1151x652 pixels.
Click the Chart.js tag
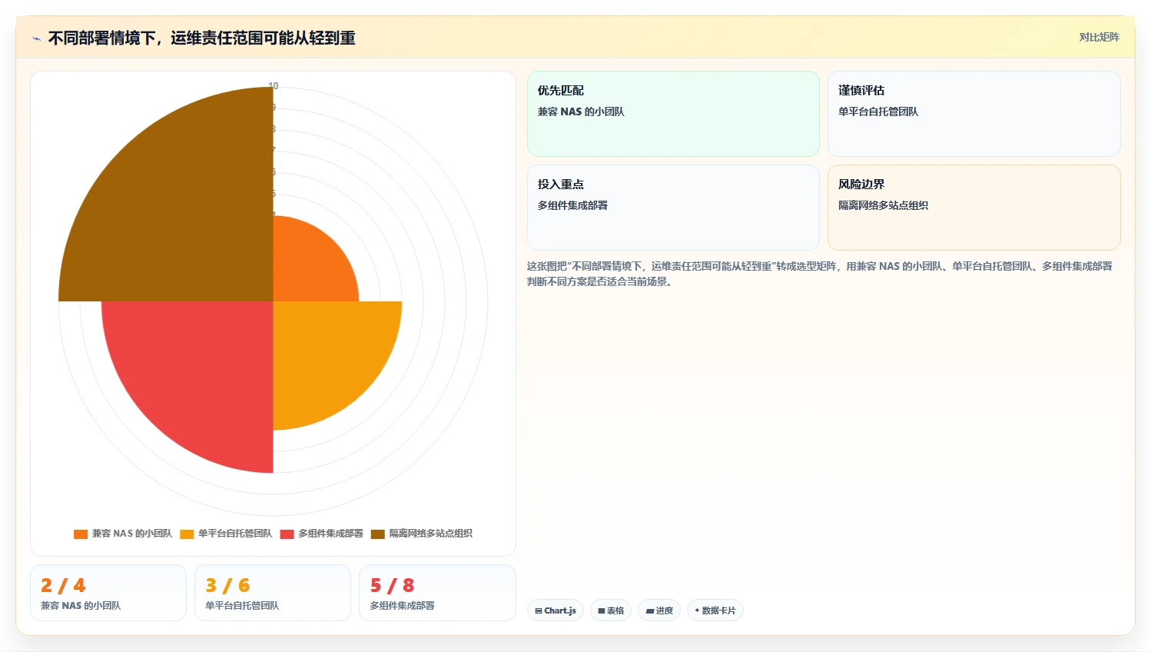click(556, 610)
